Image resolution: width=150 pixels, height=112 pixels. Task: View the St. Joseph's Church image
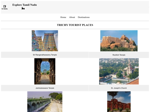point(119,71)
